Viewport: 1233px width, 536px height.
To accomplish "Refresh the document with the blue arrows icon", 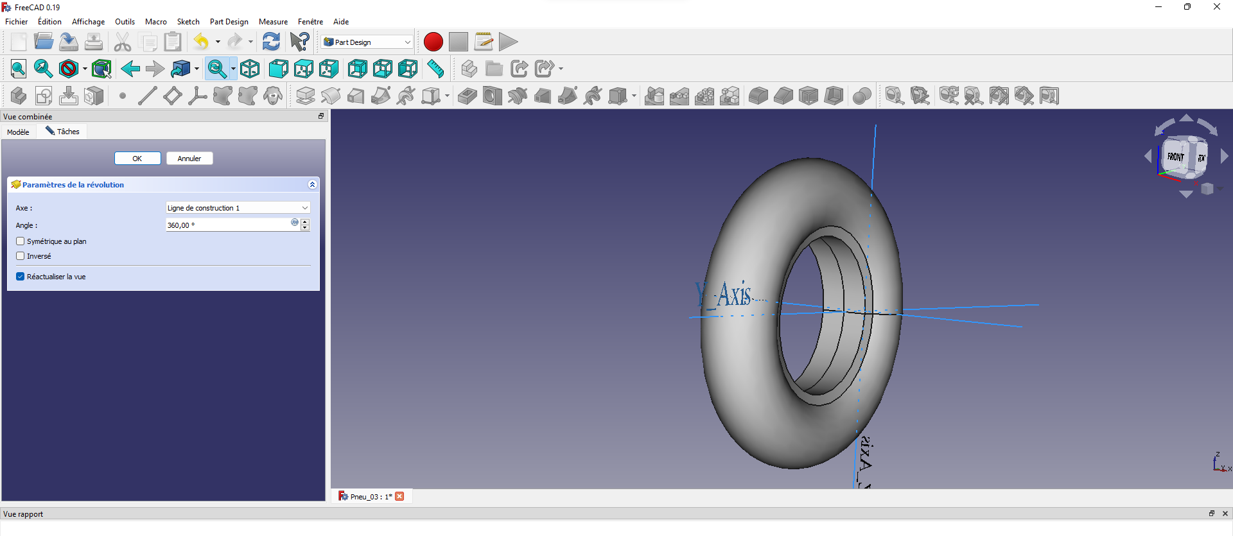I will coord(271,42).
